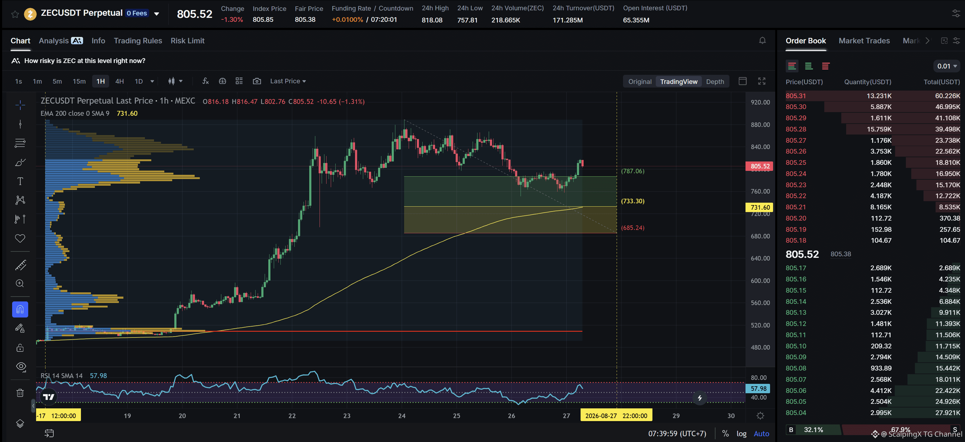Toggle stay in drawing mode pencil-lock
Image resolution: width=965 pixels, height=442 pixels.
tap(20, 328)
